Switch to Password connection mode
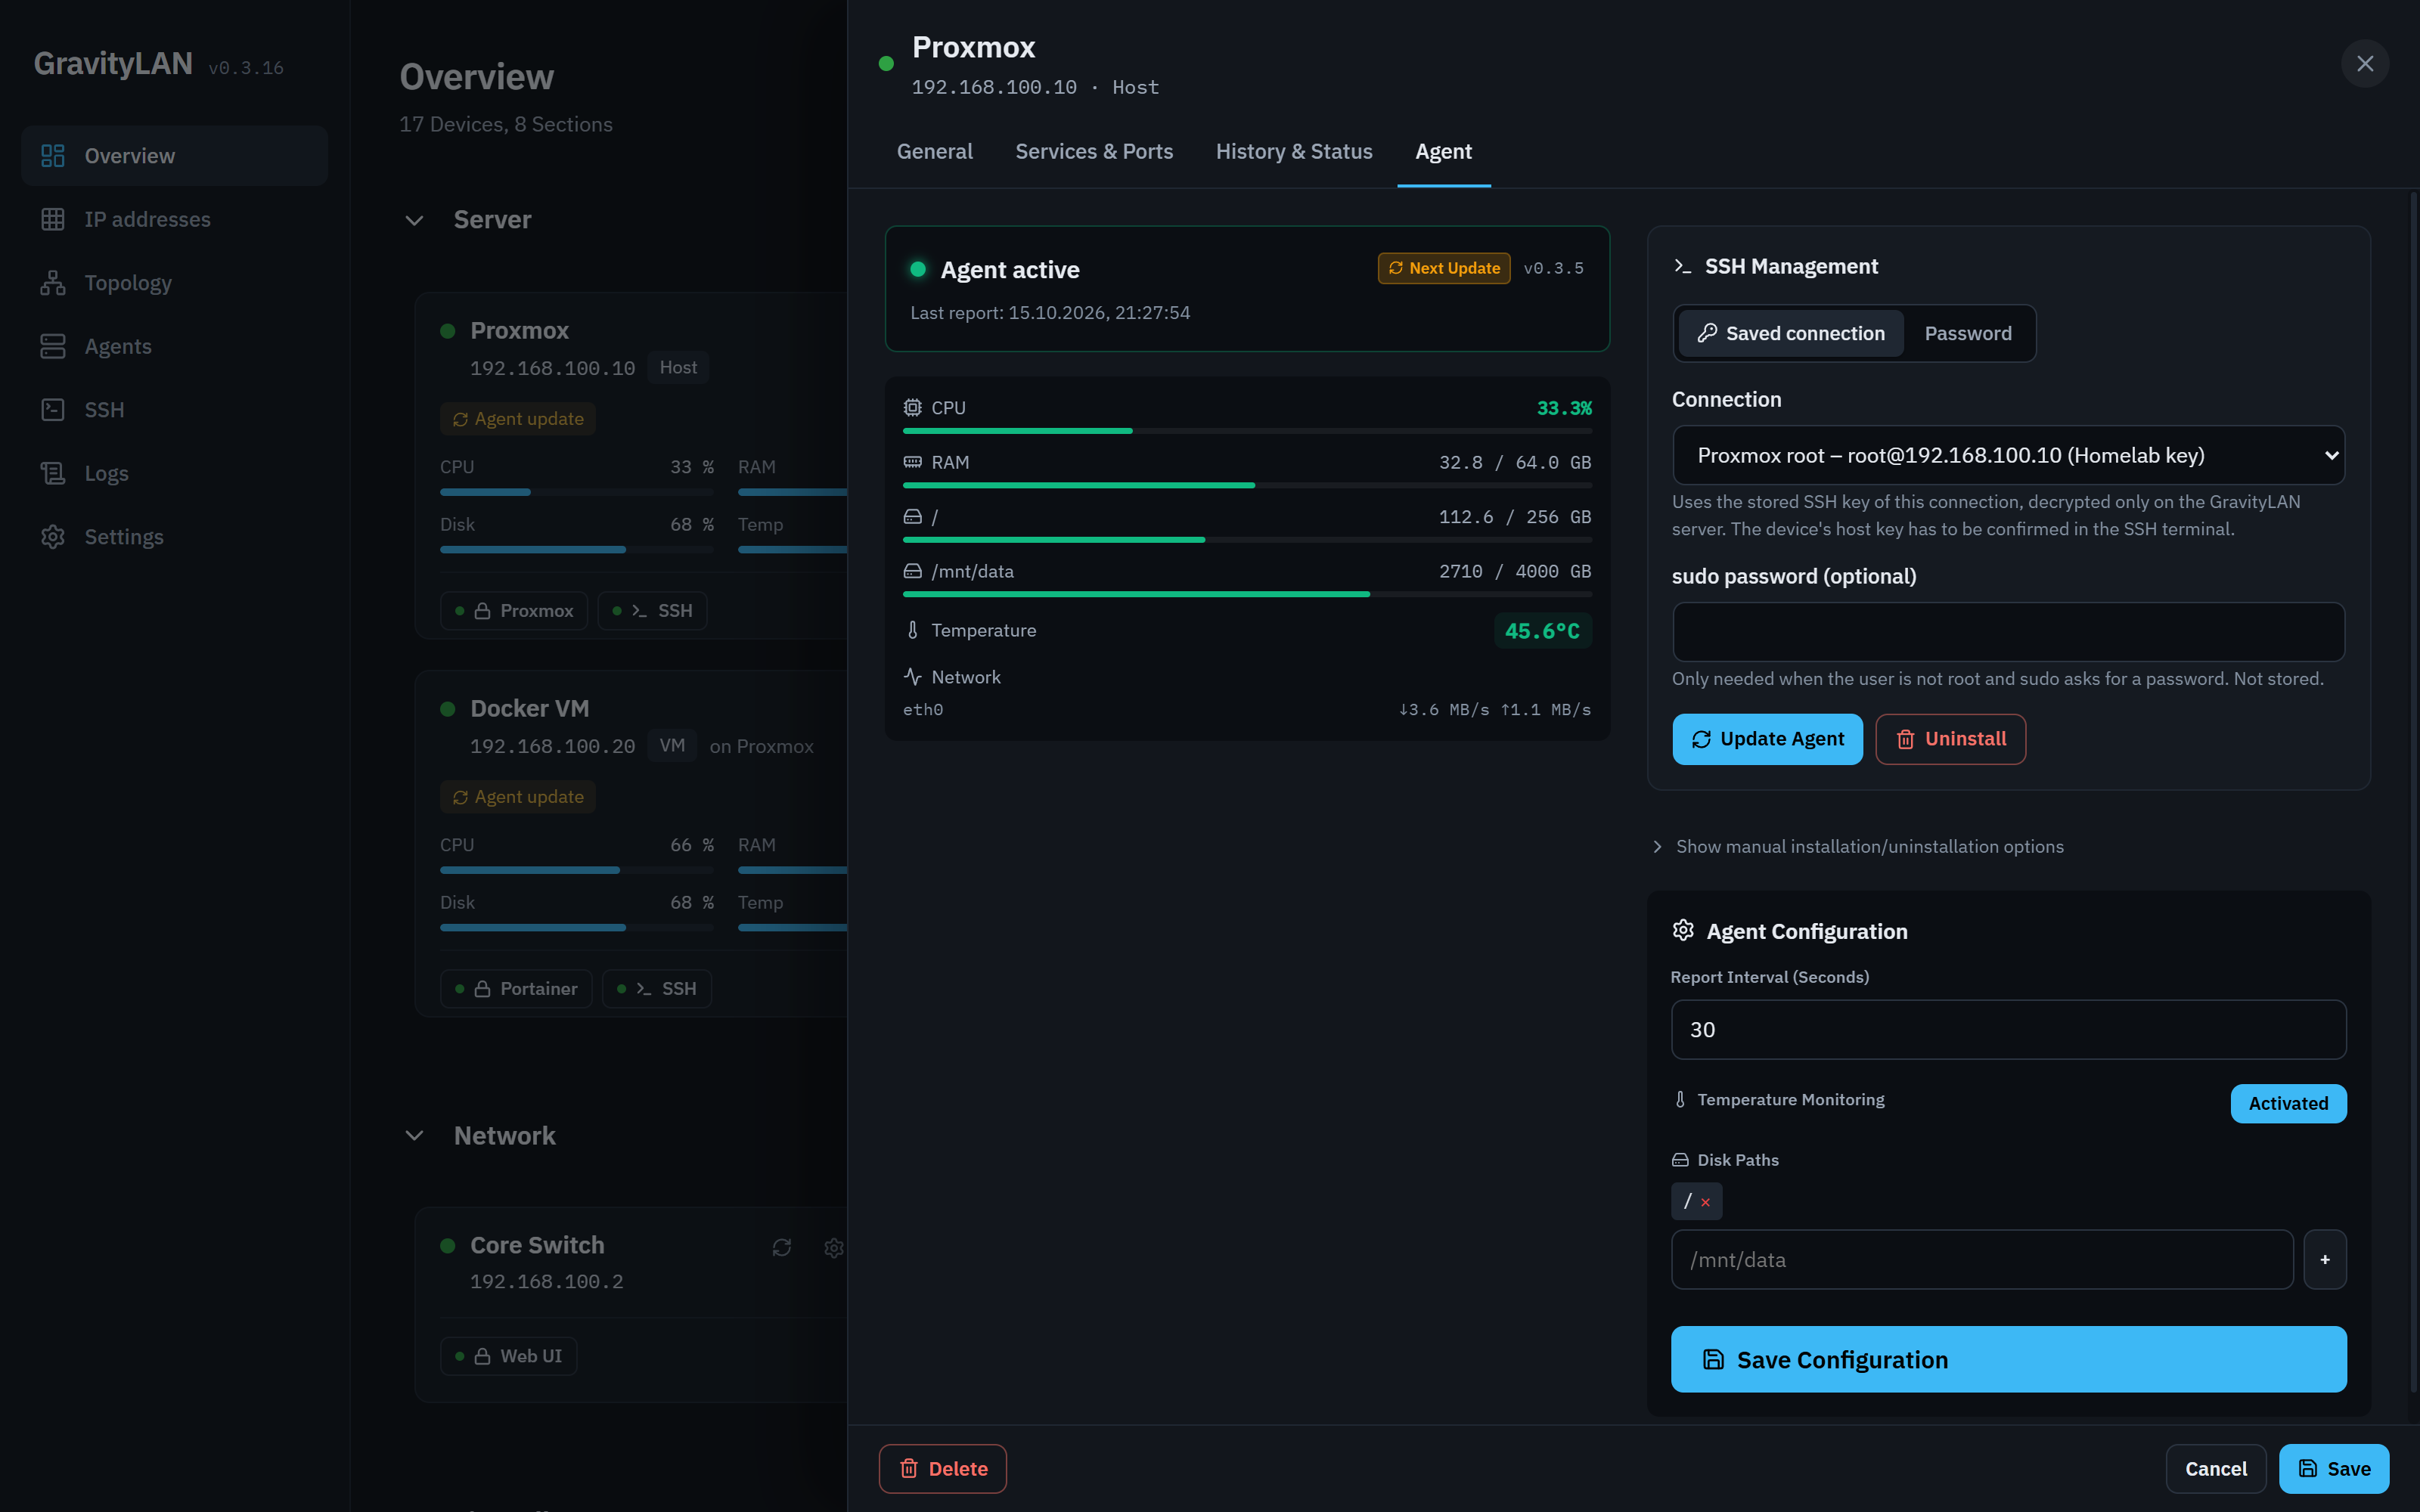The height and width of the screenshot is (1512, 2420). tap(1968, 334)
